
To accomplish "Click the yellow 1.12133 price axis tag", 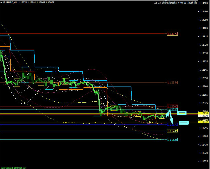I will click(x=204, y=114).
